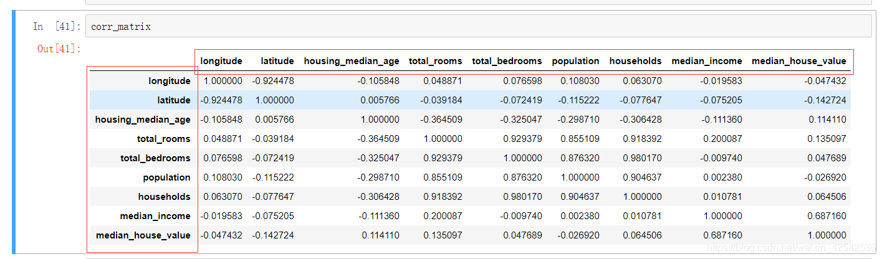Select the median_income column header
882x259 pixels.
[x=707, y=61]
